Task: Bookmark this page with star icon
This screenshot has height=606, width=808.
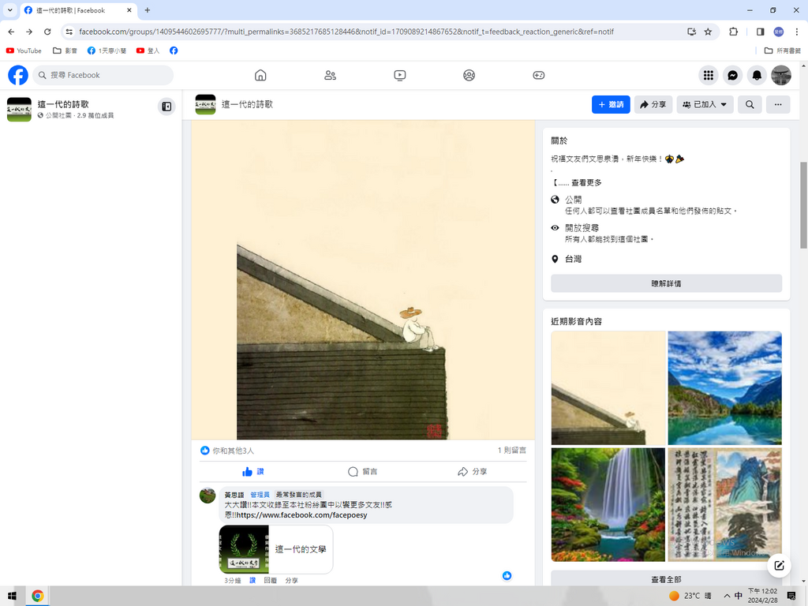Action: [708, 32]
